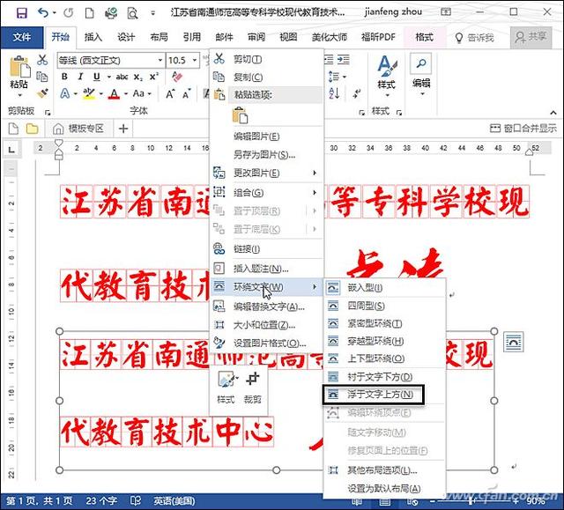Switch to the File tab
Image resolution: width=564 pixels, height=510 pixels.
coord(22,37)
